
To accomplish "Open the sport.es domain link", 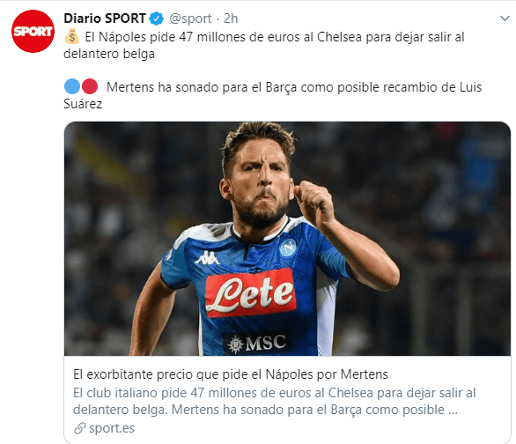I will tap(112, 428).
